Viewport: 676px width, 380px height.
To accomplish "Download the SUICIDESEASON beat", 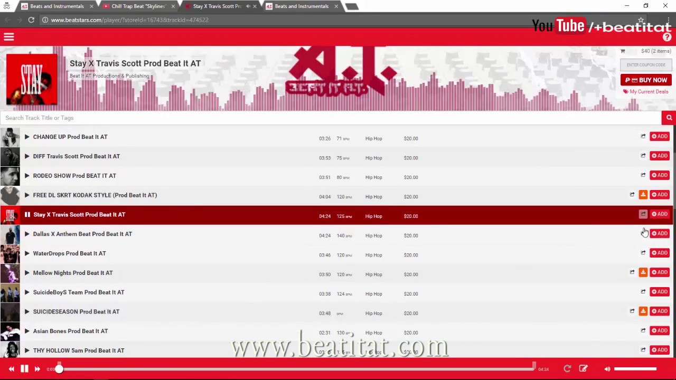I will 643,311.
